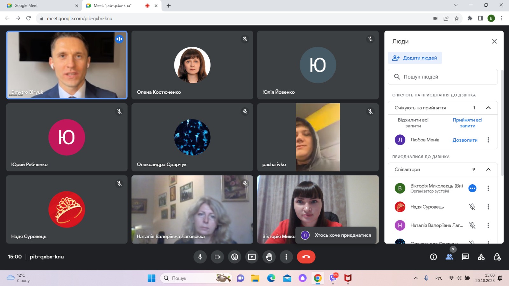The height and width of the screenshot is (286, 509).
Task: Click Відхилити всі запити
Action: pos(413,123)
